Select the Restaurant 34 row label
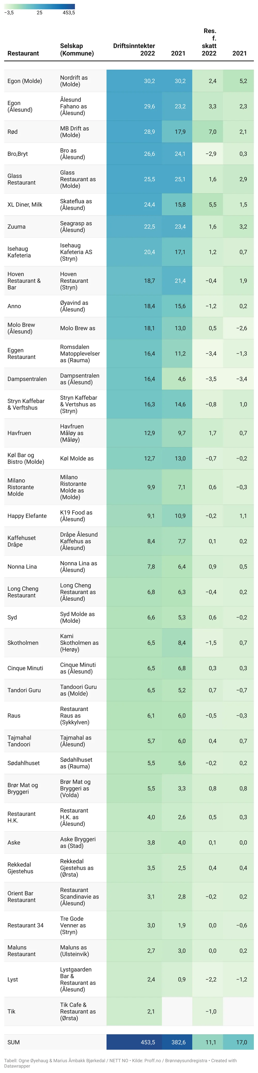This screenshot has width=258, height=1073. point(26,925)
